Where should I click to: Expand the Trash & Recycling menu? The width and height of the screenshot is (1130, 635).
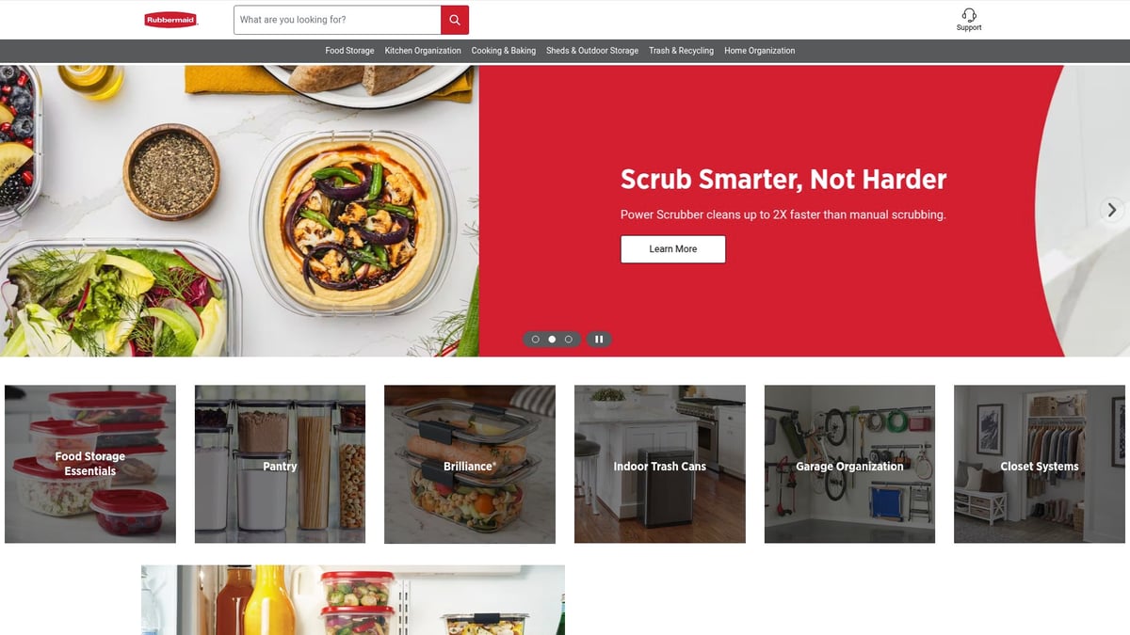[681, 51]
